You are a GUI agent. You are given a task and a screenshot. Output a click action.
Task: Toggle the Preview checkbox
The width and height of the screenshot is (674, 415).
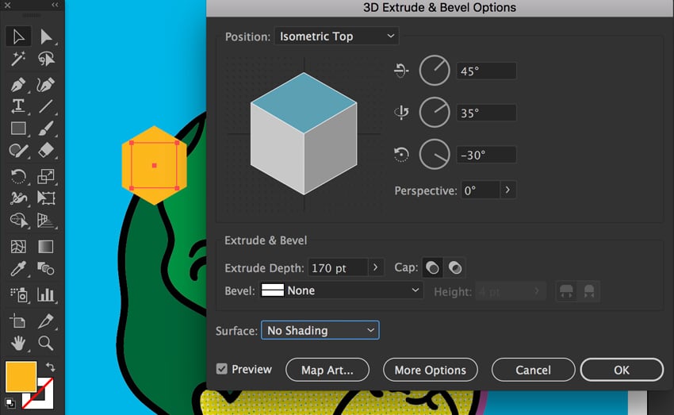point(222,369)
